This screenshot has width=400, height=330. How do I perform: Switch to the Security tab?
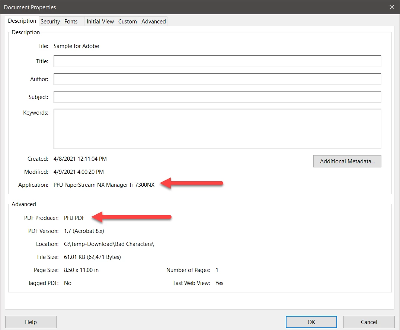50,22
